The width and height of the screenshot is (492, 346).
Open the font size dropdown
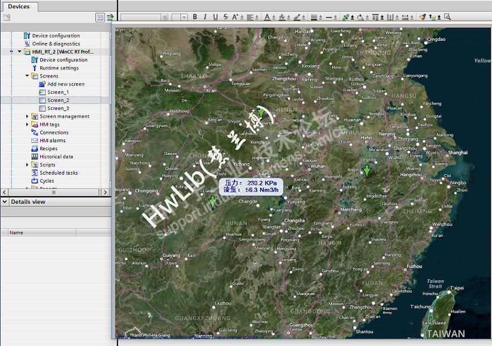[x=184, y=17]
